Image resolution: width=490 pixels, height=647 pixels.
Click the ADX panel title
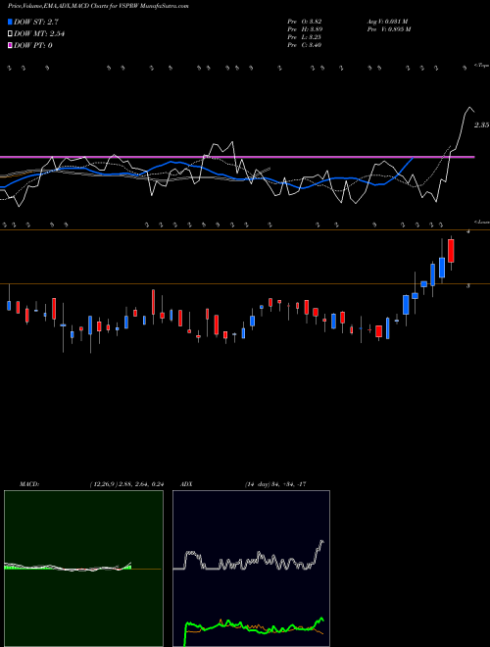186,484
